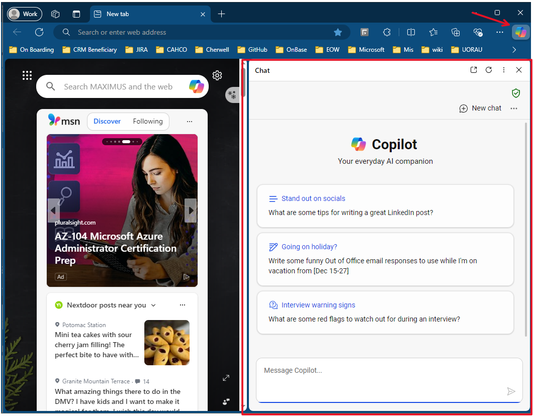
Task: Click Search MAXIMUS and the web box
Action: pos(122,86)
